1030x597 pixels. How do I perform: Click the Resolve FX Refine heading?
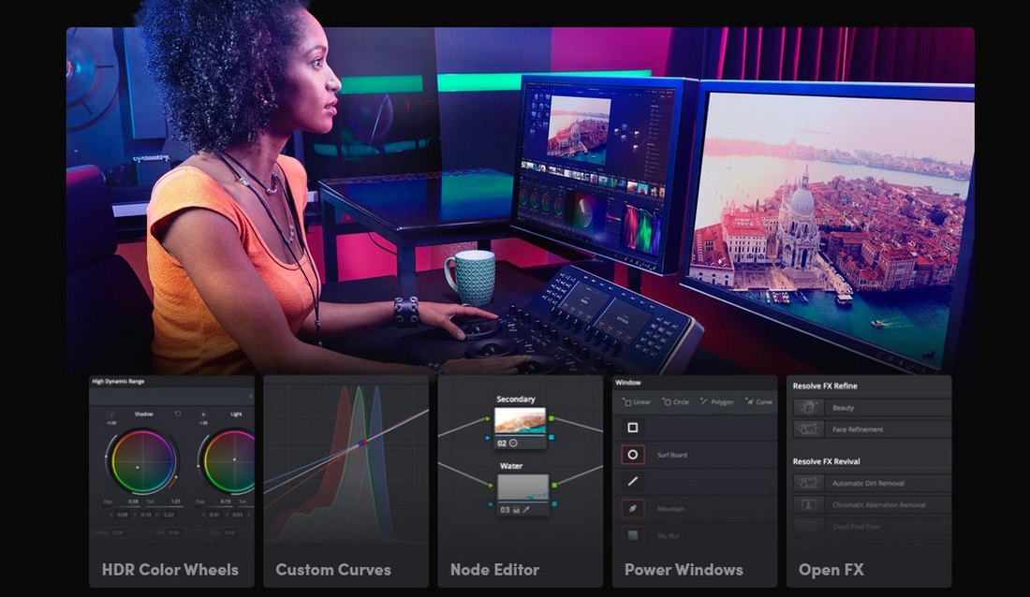(824, 386)
